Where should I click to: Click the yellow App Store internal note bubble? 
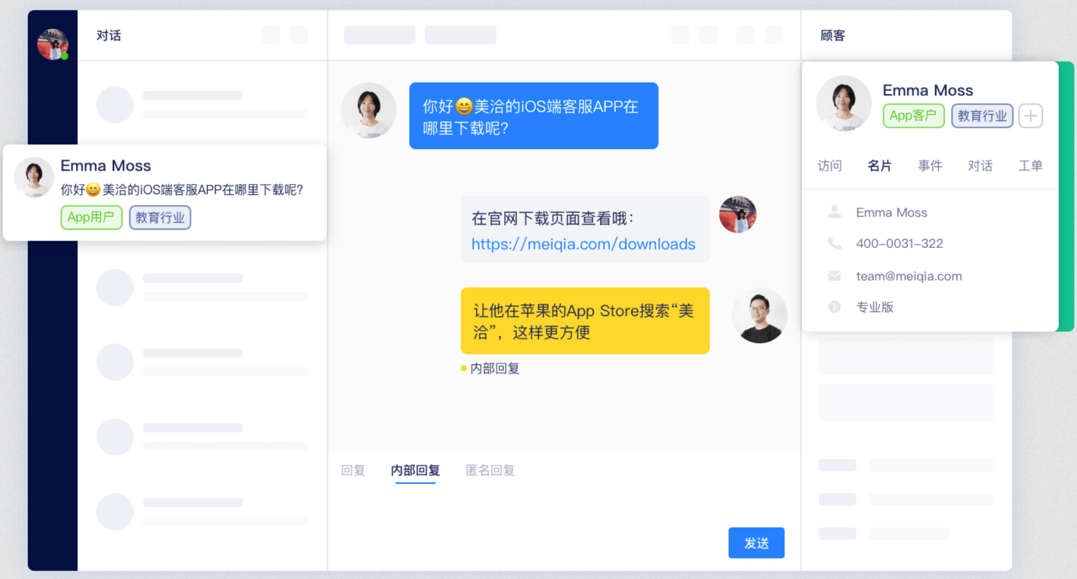pos(585,321)
